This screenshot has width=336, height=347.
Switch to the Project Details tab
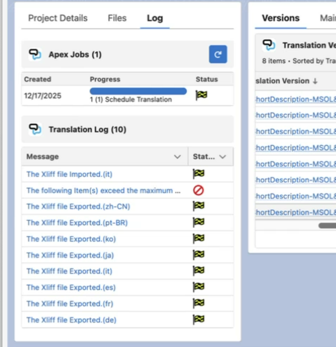pos(58,18)
